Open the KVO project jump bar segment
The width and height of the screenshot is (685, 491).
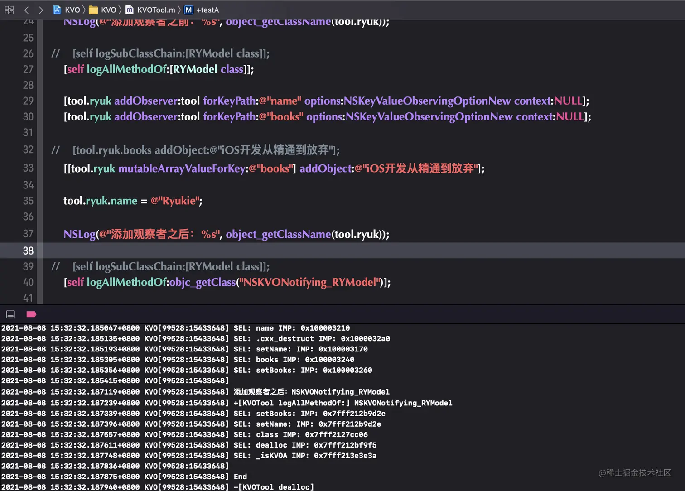pyautogui.click(x=67, y=10)
